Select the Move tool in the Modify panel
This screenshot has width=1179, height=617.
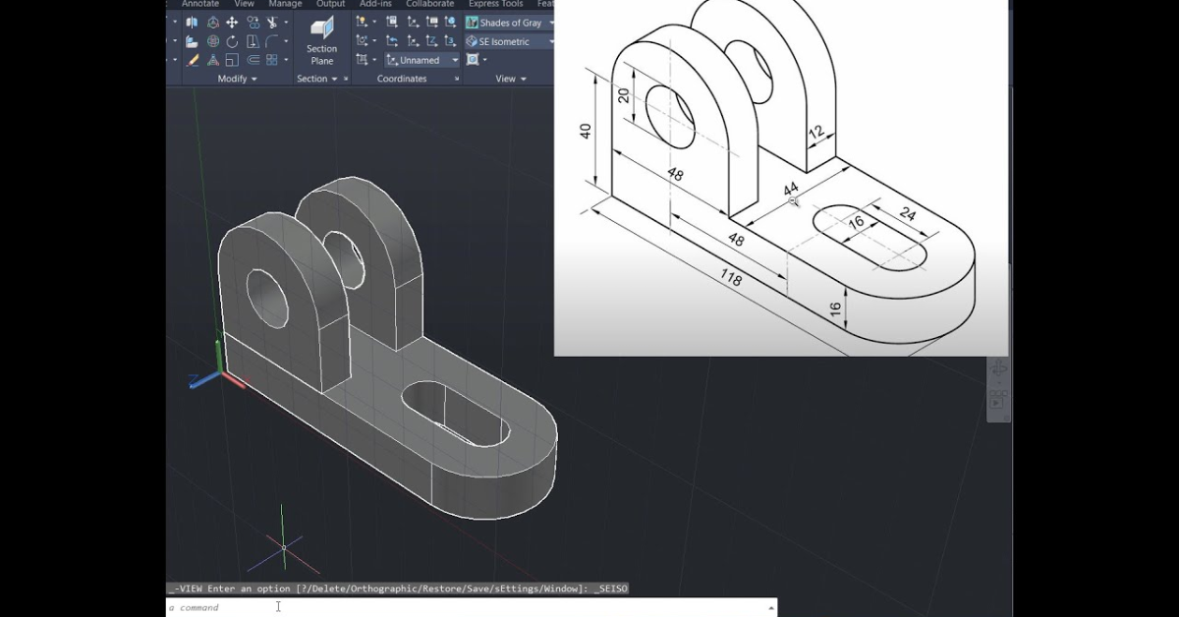(232, 23)
